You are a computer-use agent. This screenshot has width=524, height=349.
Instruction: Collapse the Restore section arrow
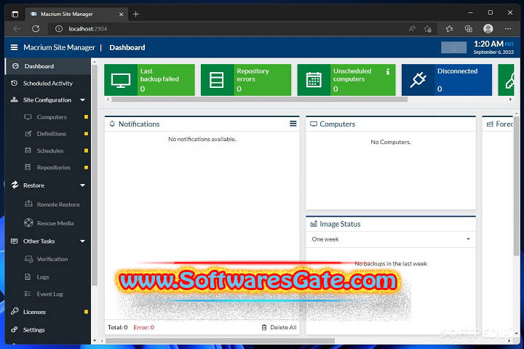(82, 185)
